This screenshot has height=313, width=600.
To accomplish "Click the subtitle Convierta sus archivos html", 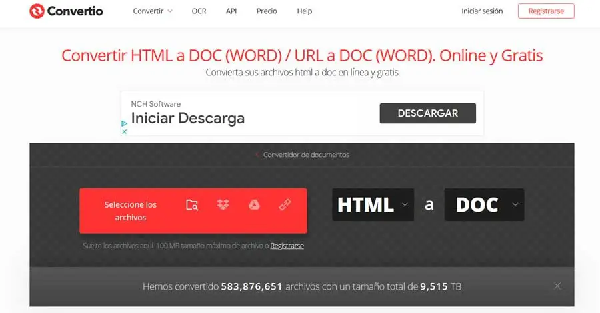I will tap(302, 72).
